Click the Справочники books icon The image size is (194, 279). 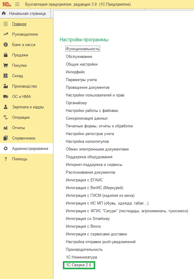6,138
